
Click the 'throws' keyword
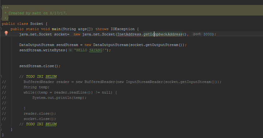coord(102,29)
